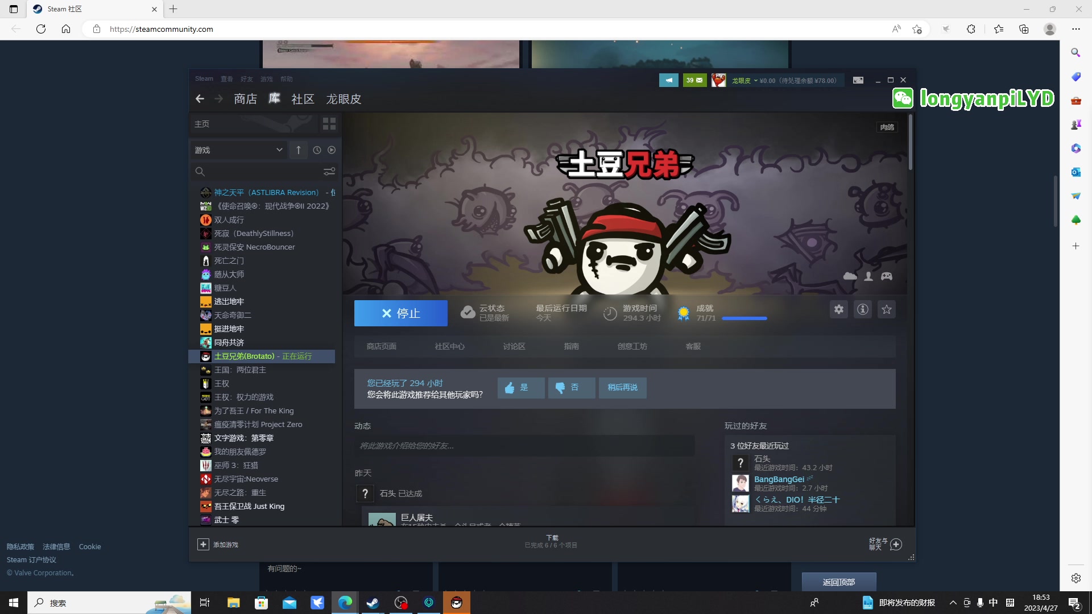Viewport: 1092px width, 614px height.
Task: Click the achievements progress bar
Action: click(x=744, y=318)
